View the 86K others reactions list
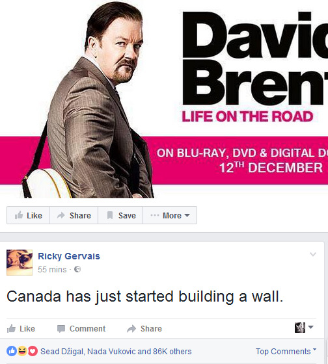 pos(172,352)
